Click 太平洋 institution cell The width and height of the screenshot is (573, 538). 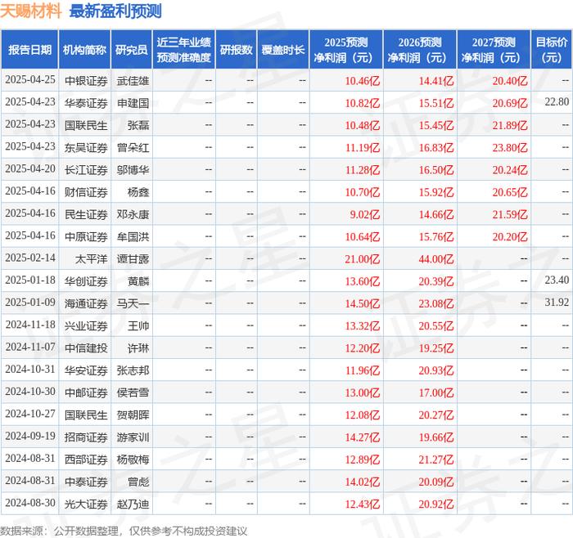pos(92,259)
